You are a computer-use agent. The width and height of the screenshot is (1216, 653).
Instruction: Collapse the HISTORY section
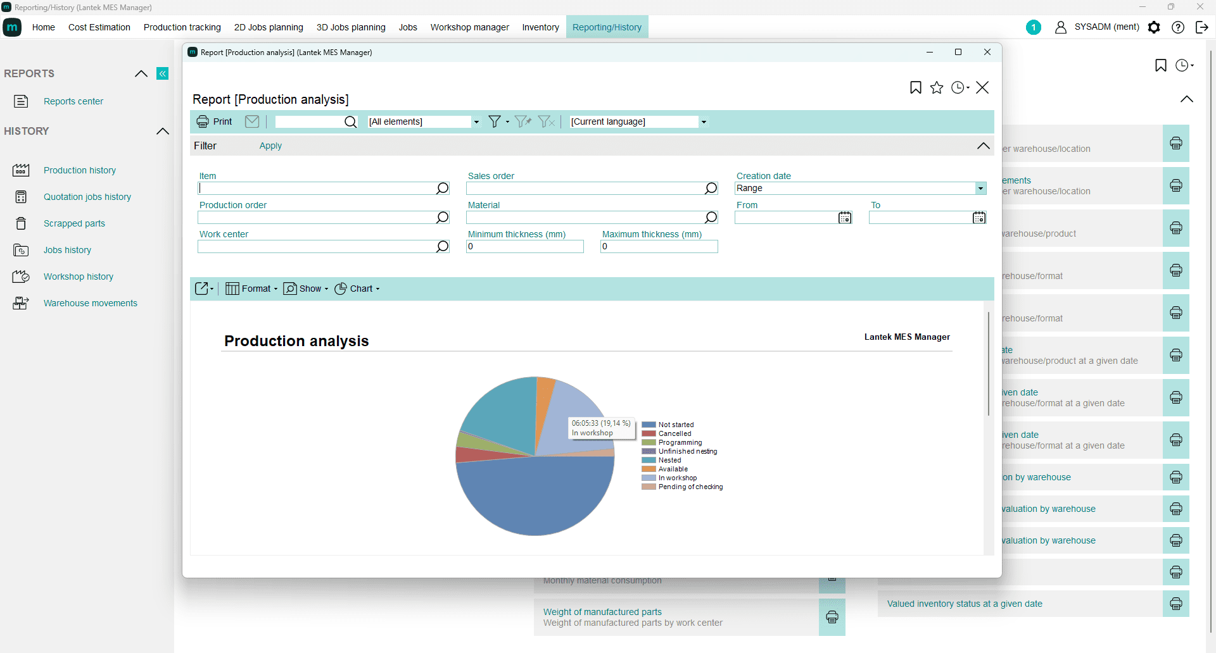163,131
